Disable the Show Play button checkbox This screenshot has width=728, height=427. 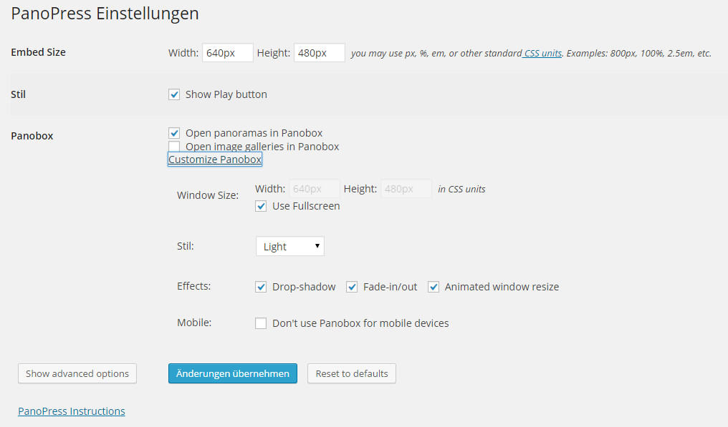point(174,94)
